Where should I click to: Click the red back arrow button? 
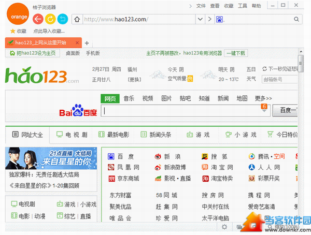pyautogui.click(x=38, y=19)
